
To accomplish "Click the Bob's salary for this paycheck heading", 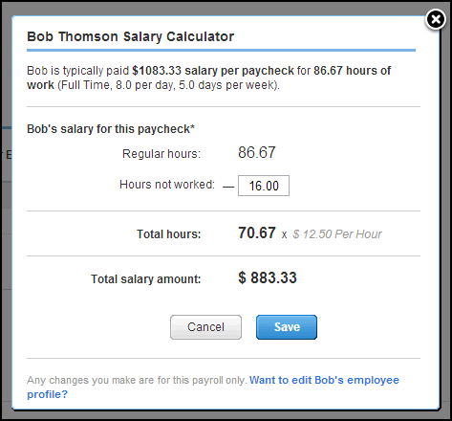I will point(111,129).
